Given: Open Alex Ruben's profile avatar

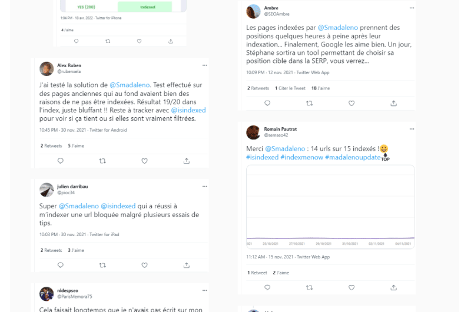Looking at the screenshot, I should 47,69.
